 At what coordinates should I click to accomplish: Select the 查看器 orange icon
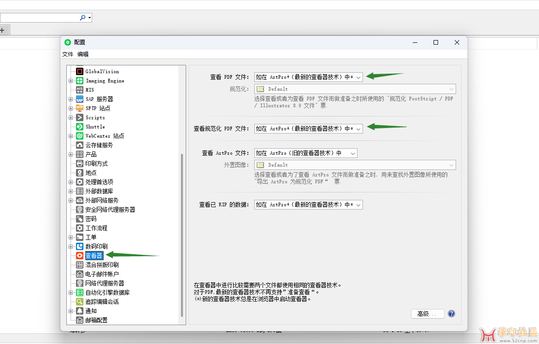point(80,256)
